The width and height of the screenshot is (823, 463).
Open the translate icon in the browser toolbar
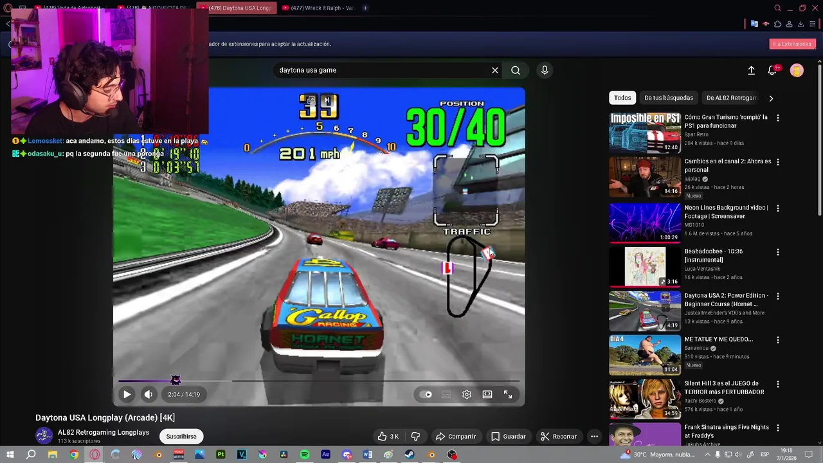(754, 24)
